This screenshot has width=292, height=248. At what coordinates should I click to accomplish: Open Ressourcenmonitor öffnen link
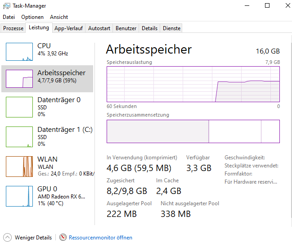click(x=101, y=238)
